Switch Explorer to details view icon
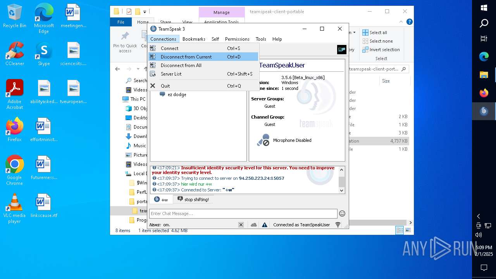Viewport: 496px width, 279px height. click(x=400, y=230)
